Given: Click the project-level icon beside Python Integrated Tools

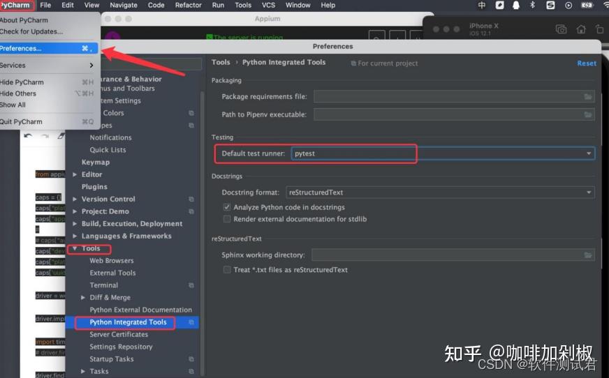Looking at the screenshot, I should pos(191,322).
